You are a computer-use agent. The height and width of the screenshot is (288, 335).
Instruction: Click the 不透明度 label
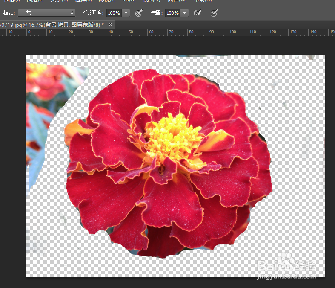click(x=92, y=13)
